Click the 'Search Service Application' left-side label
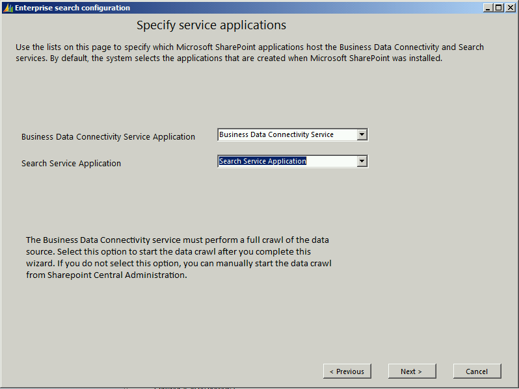Screen dimensions: 519x389 [71, 163]
